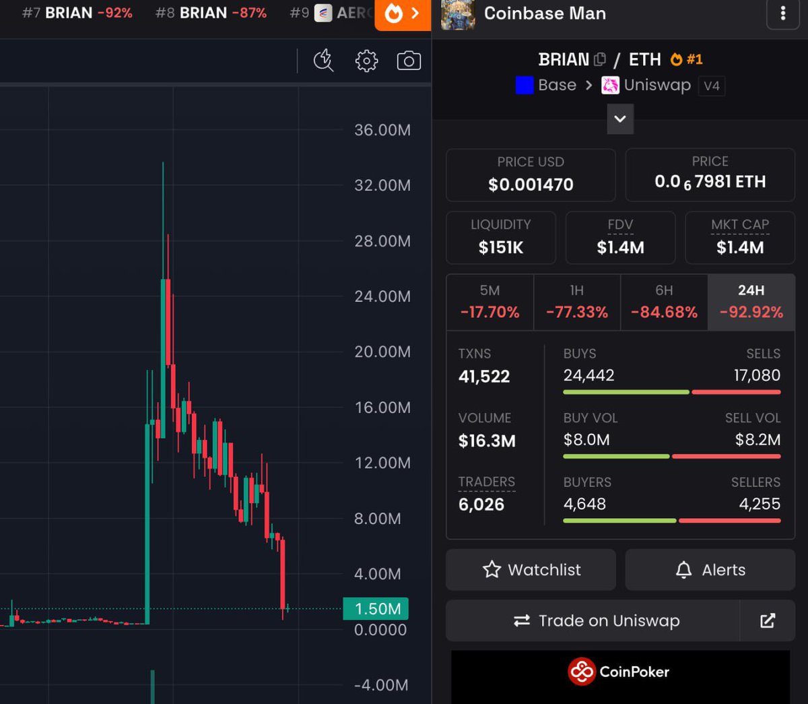Click the BUYS 24,442 count
Viewport: 808px width, 704px height.
tap(588, 375)
